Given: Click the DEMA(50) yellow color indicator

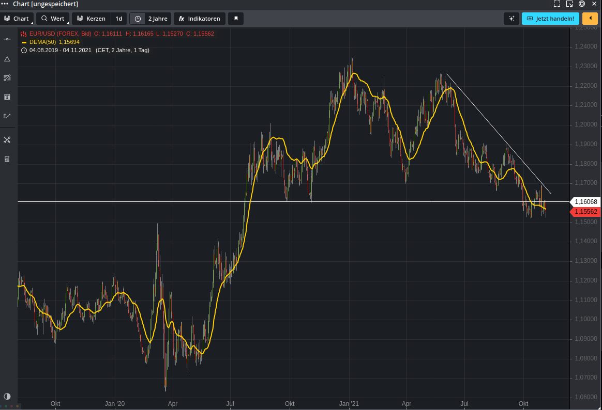Looking at the screenshot, I should pos(24,42).
